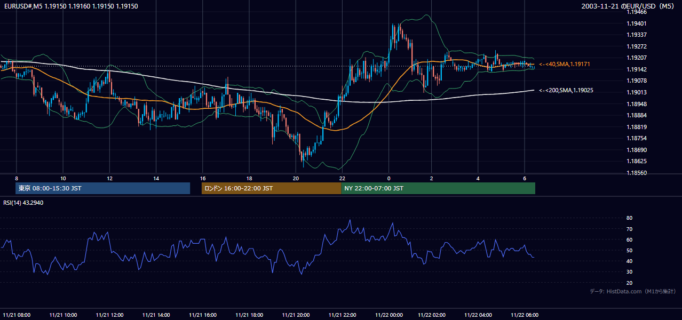Viewport: 682px width, 320px height.
Task: Click the 11/21 10:00 bottom time label
Action: pyautogui.click(x=63, y=315)
